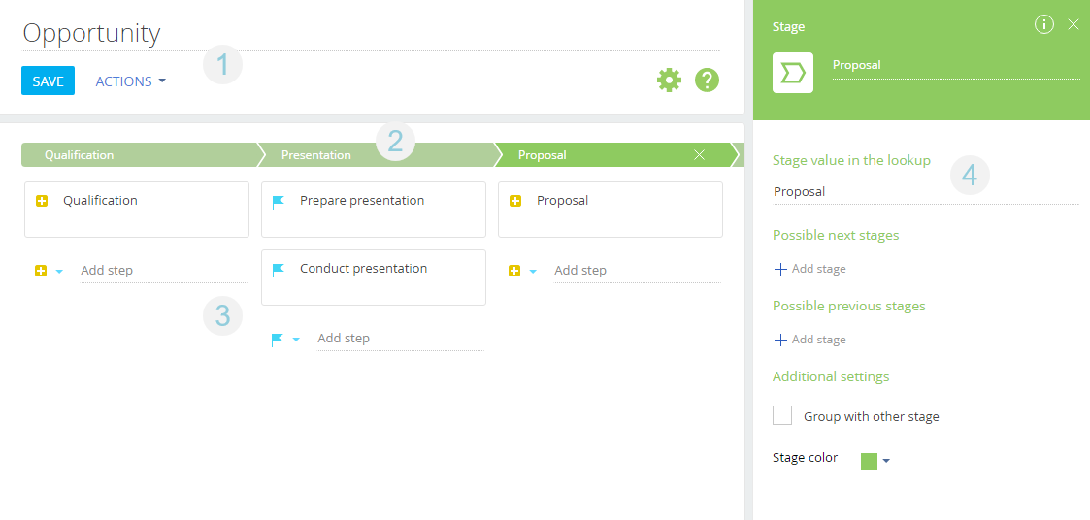Expand the ACTIONS dropdown menu
This screenshot has width=1090, height=520.
(130, 81)
